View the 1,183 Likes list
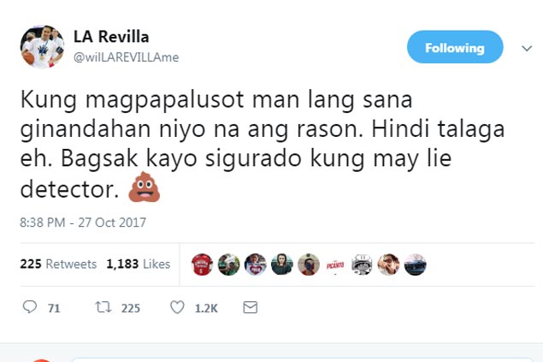Image resolution: width=543 pixels, height=362 pixels. pos(139,264)
